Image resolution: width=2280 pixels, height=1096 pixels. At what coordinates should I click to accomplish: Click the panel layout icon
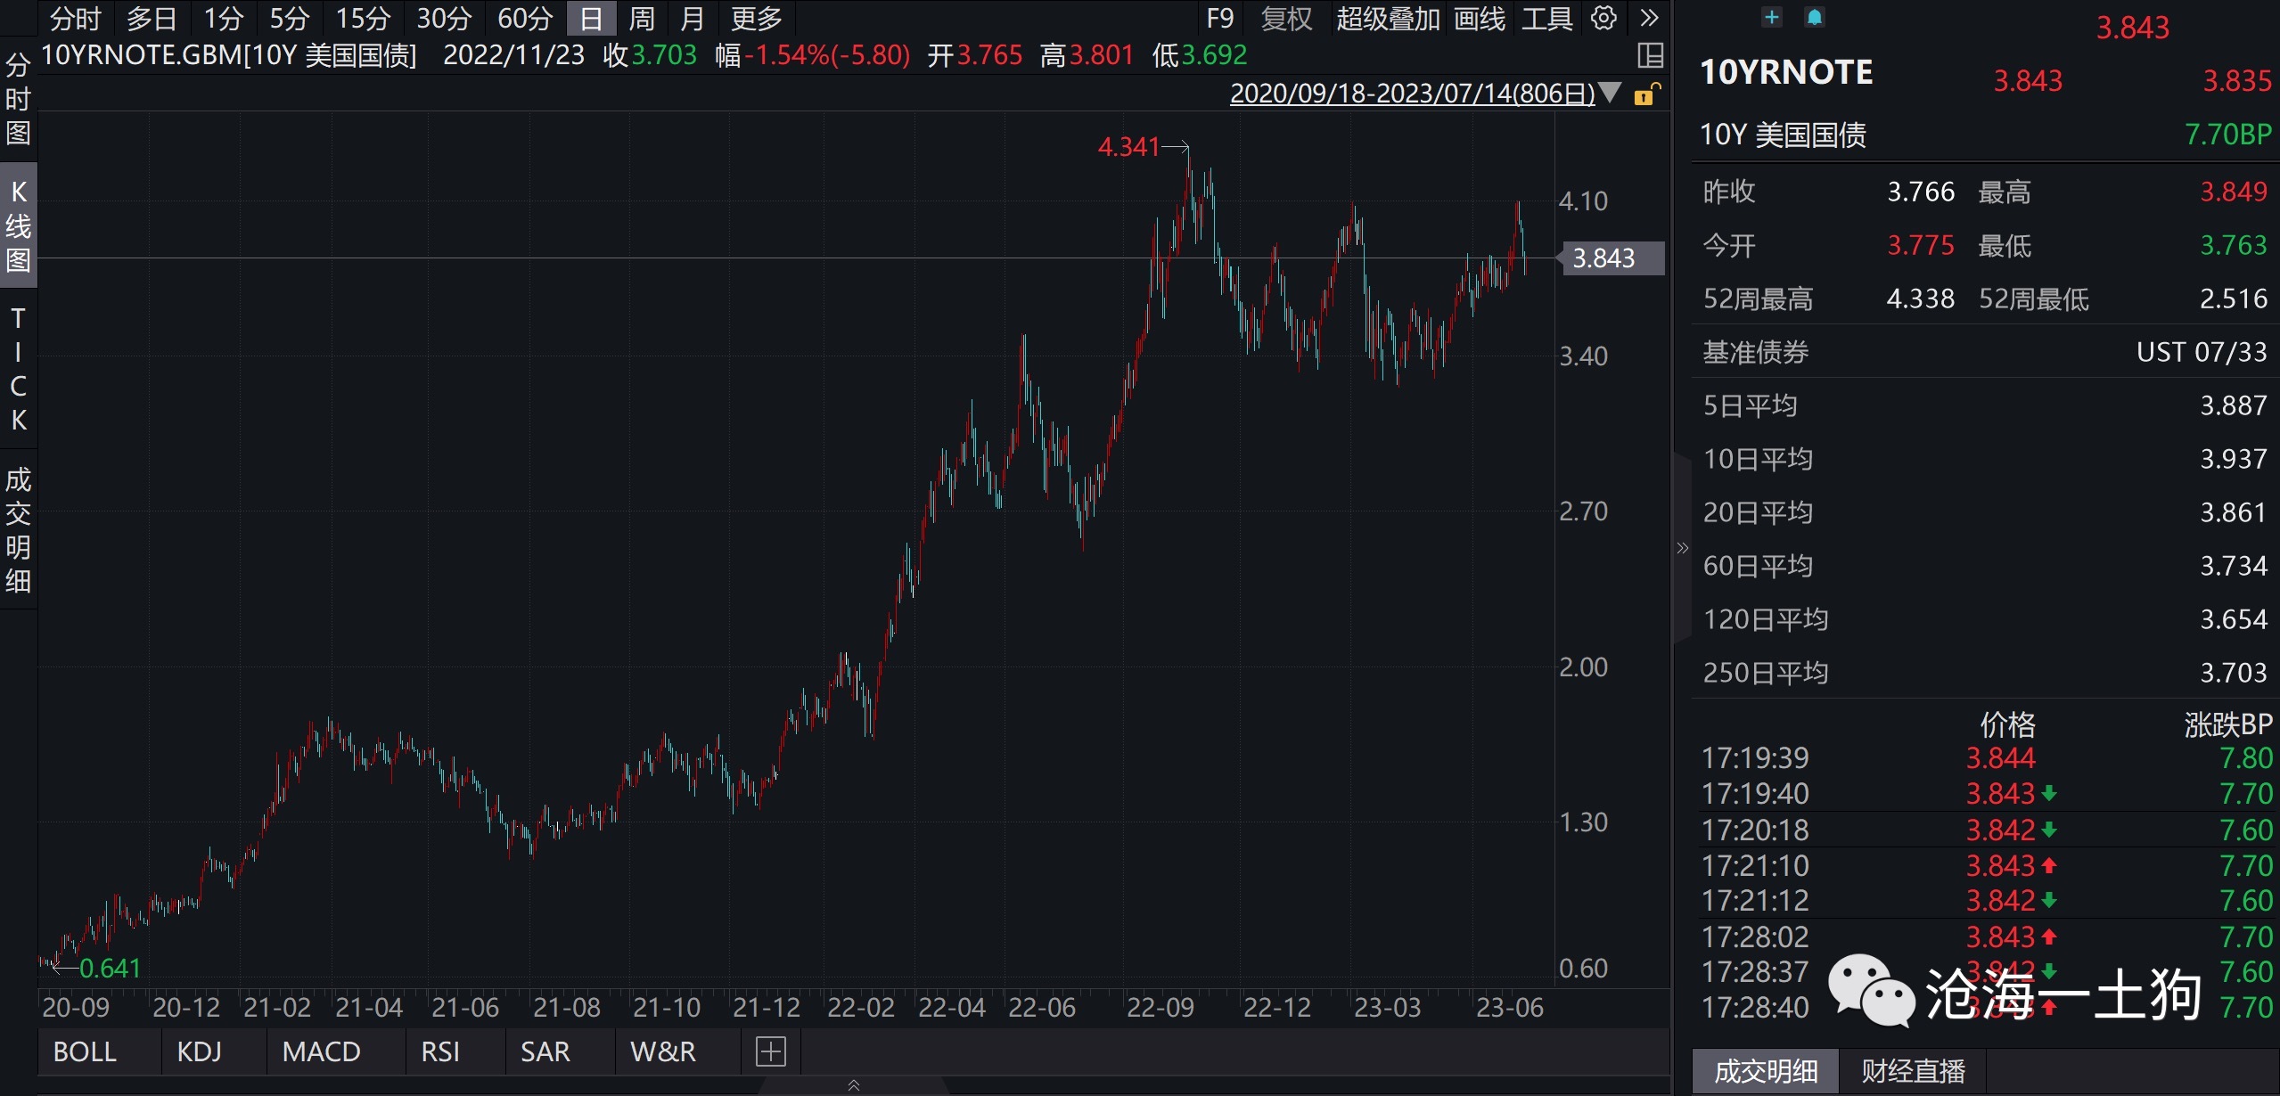tap(1650, 55)
